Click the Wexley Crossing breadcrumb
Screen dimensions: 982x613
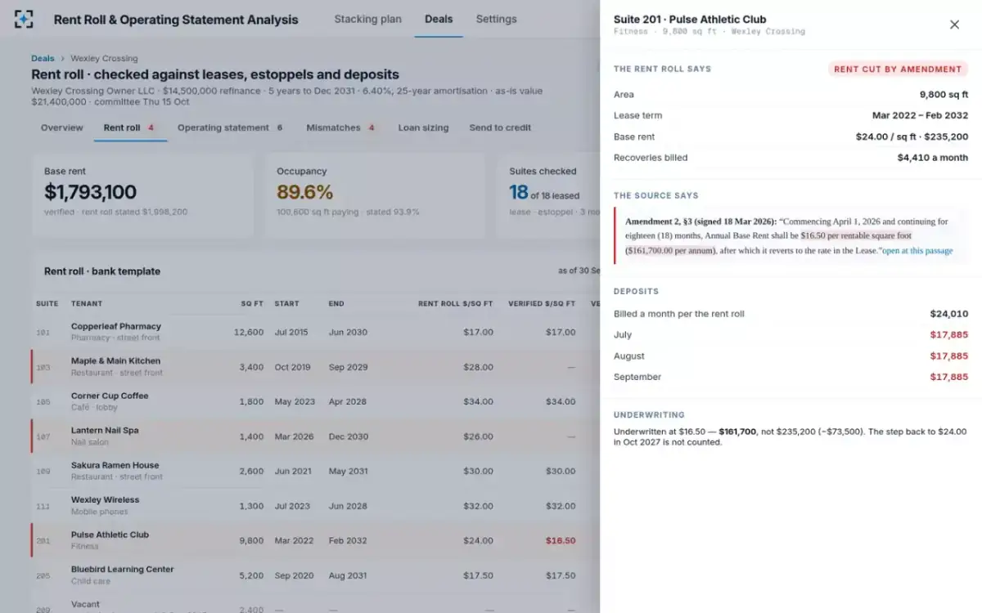(104, 58)
